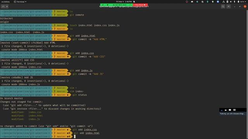Click 'create mode 100644 index.js' line

(x=21, y=84)
